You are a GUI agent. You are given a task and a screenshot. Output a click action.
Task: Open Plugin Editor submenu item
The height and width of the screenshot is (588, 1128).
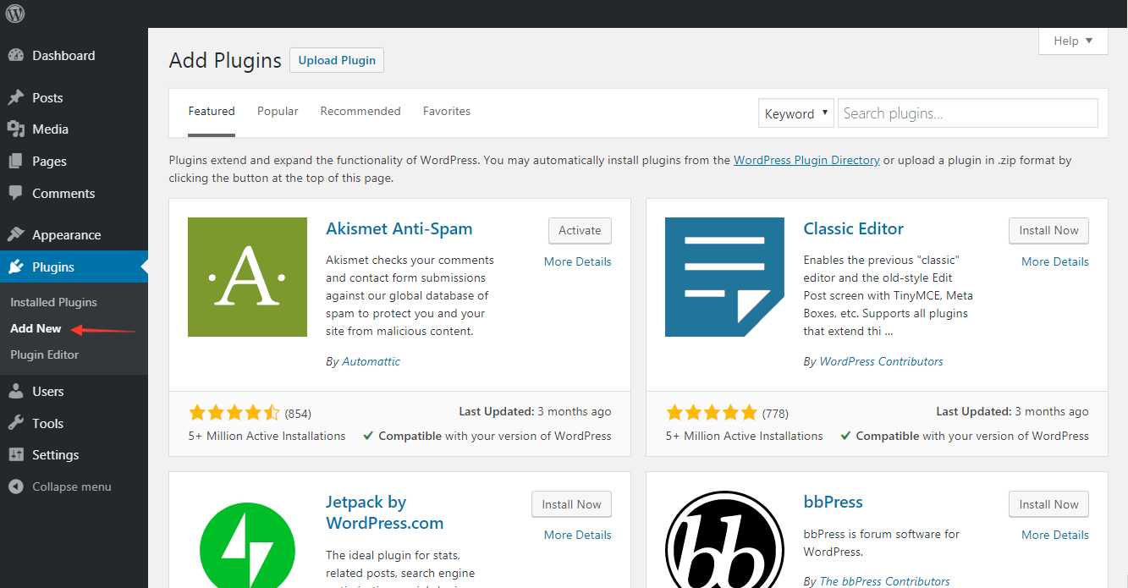point(44,354)
